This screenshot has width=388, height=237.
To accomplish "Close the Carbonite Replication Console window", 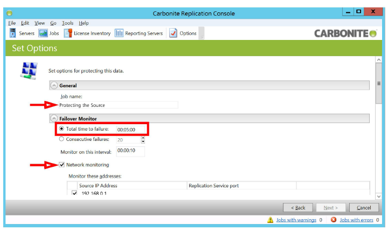I will point(373,11).
